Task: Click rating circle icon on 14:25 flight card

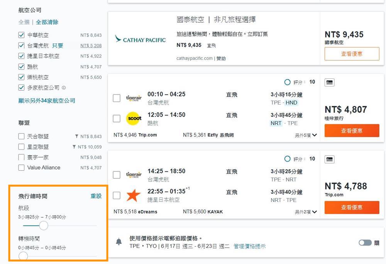Action: click(x=287, y=159)
